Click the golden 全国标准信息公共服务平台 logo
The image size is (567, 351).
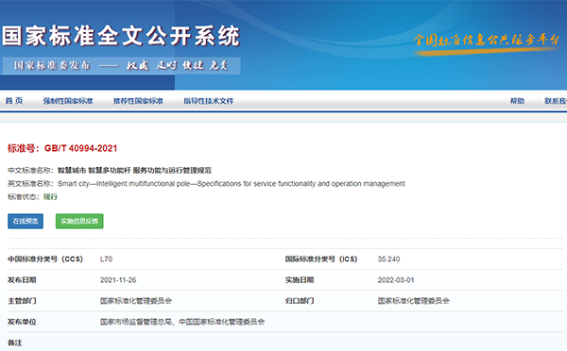[x=487, y=41]
